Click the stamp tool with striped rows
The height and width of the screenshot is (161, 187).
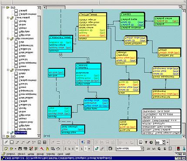[x=45, y=142]
